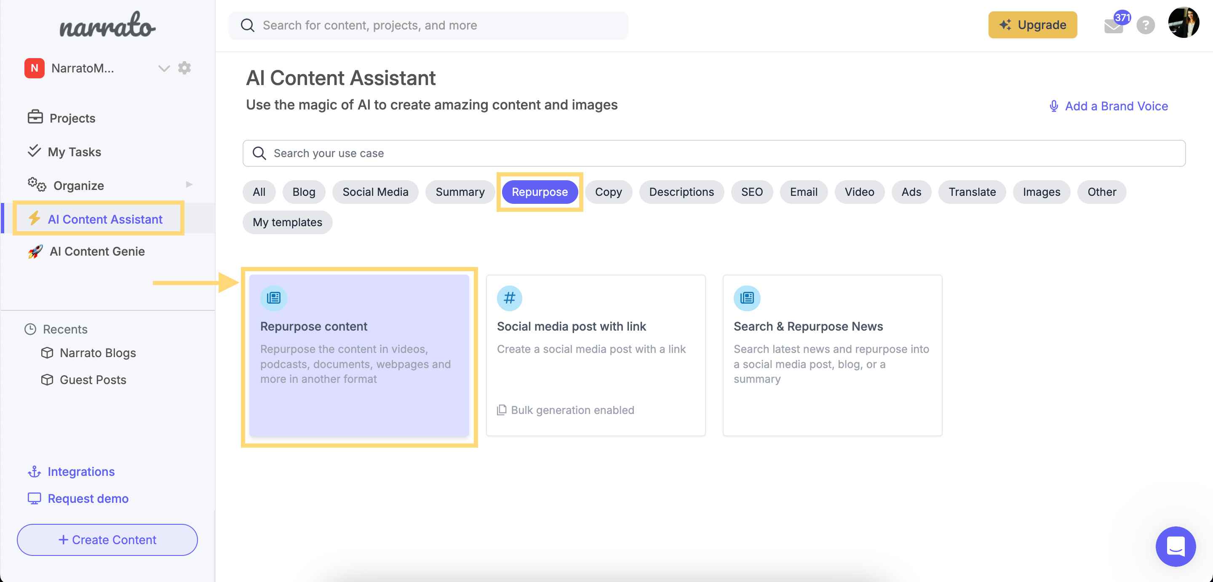Image resolution: width=1213 pixels, height=582 pixels.
Task: Open Guest Posts recent project
Action: (x=93, y=379)
